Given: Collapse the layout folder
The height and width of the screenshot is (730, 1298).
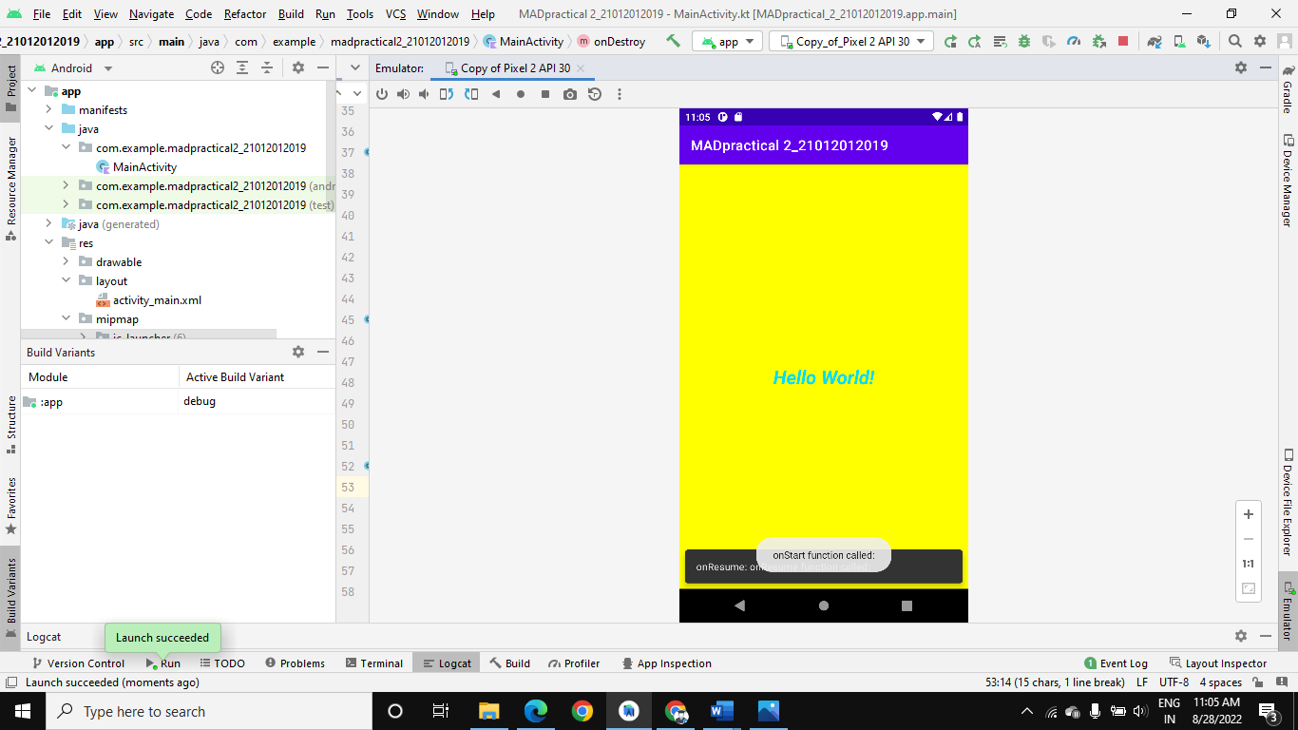Looking at the screenshot, I should 66,281.
